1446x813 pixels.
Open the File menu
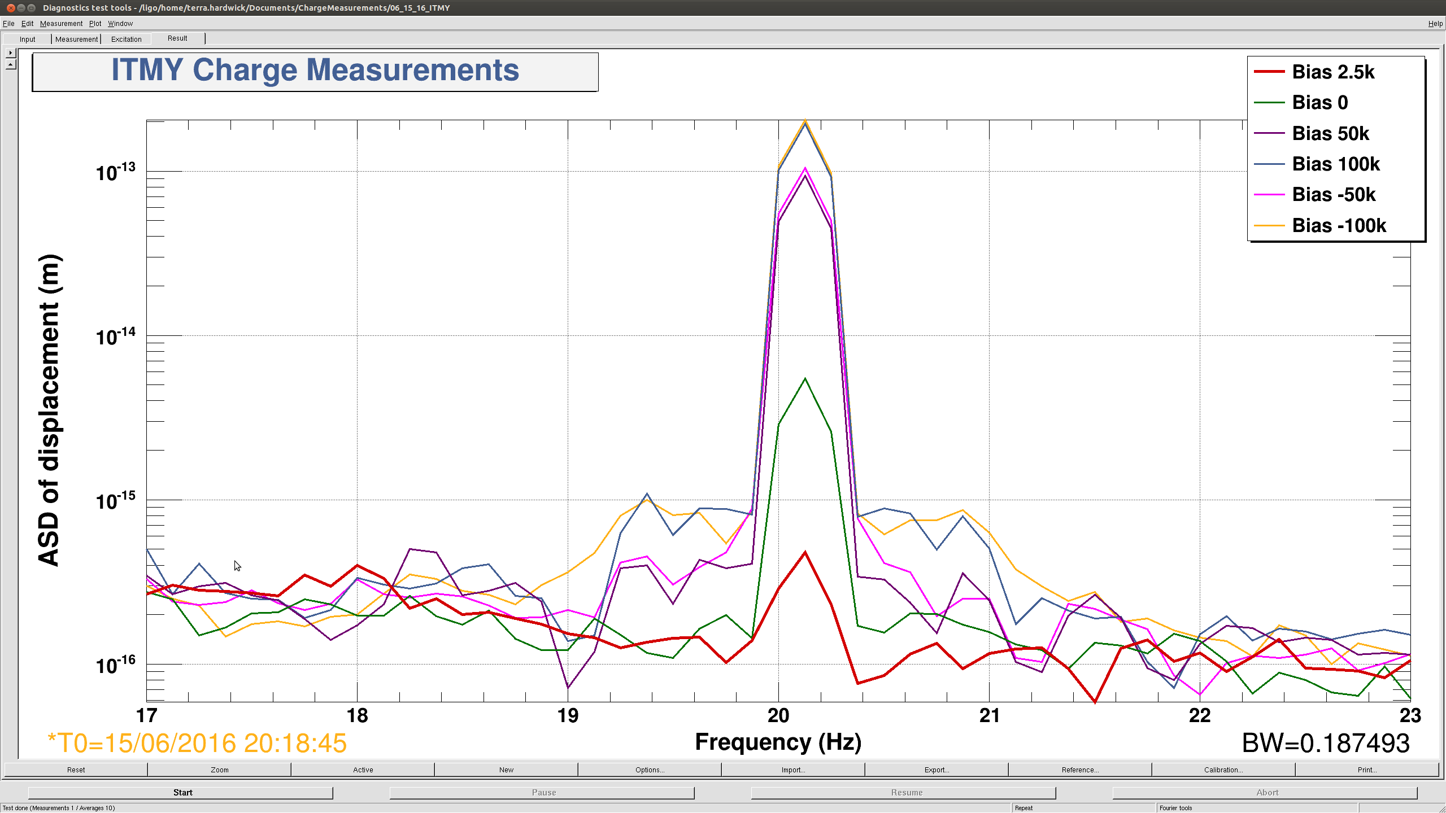(8, 24)
